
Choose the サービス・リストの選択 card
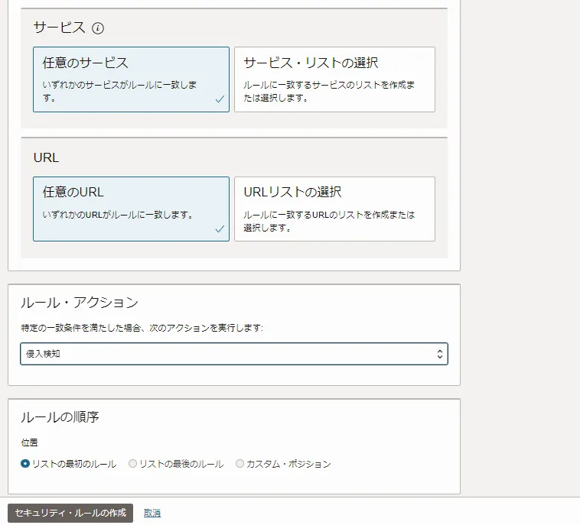pos(334,79)
